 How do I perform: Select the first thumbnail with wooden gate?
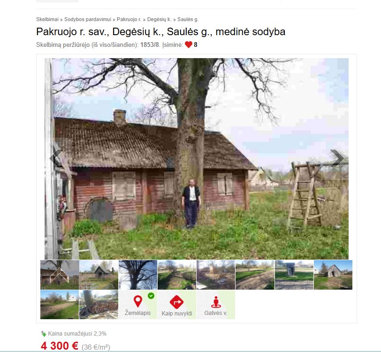coord(60,275)
